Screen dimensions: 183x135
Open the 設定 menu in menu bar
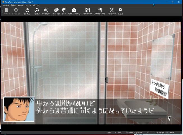[13, 6]
